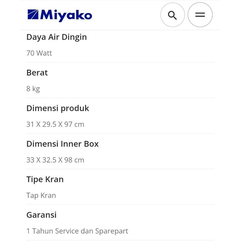Click the 70 Watt value
Screen dimensions: 241x241
click(x=39, y=53)
